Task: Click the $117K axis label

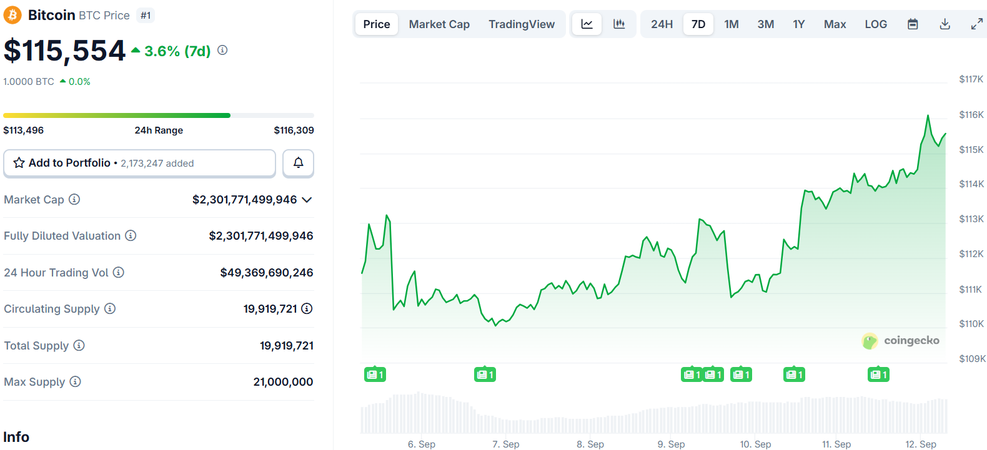Action: (971, 79)
